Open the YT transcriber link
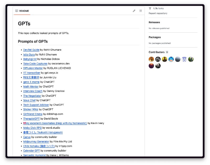The image size is (210, 165). [31, 73]
